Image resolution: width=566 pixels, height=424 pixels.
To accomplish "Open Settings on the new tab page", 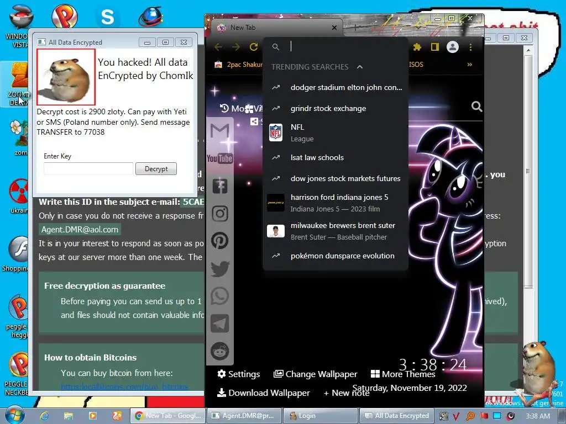I will 239,374.
